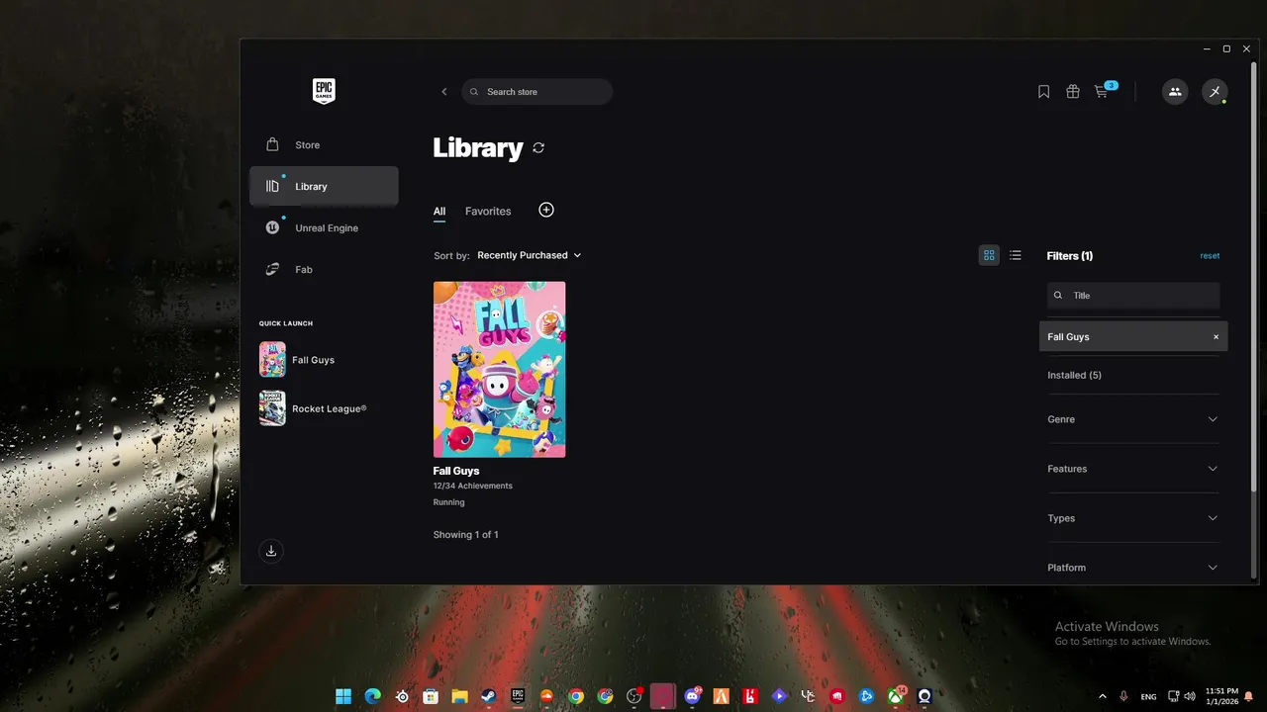Remove the Fall Guys title filter
The width and height of the screenshot is (1267, 712).
click(x=1217, y=337)
